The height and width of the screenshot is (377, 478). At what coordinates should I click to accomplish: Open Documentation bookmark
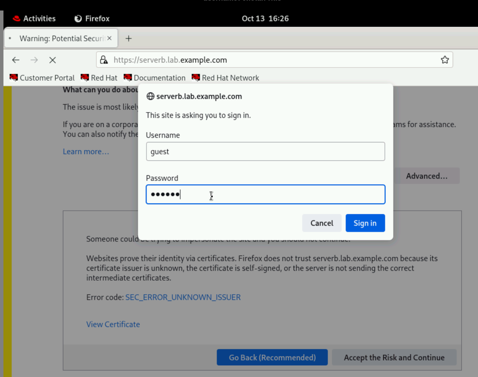(x=155, y=78)
